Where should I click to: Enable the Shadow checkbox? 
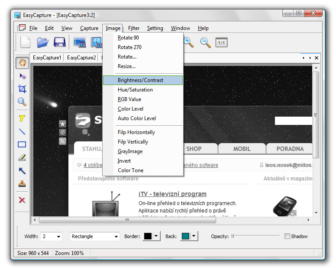(287, 236)
